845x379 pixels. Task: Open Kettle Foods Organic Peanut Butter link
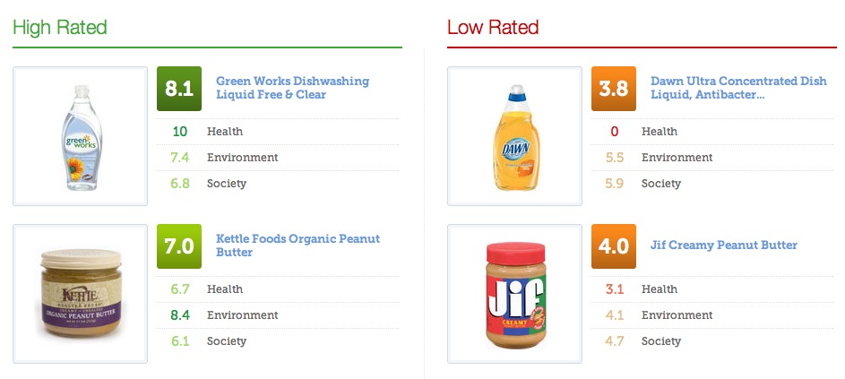click(298, 245)
